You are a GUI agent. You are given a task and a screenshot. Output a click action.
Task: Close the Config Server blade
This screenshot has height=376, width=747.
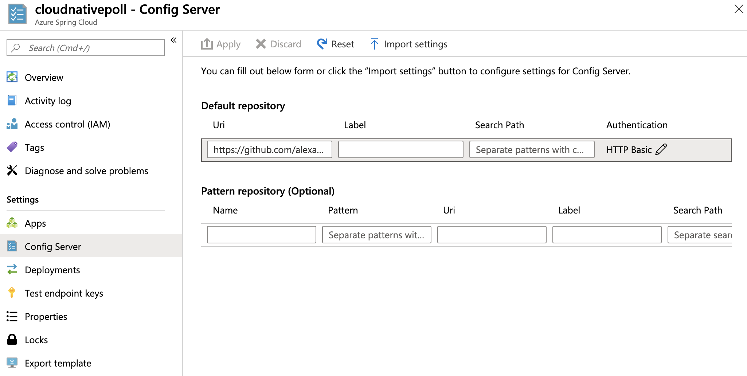click(739, 9)
